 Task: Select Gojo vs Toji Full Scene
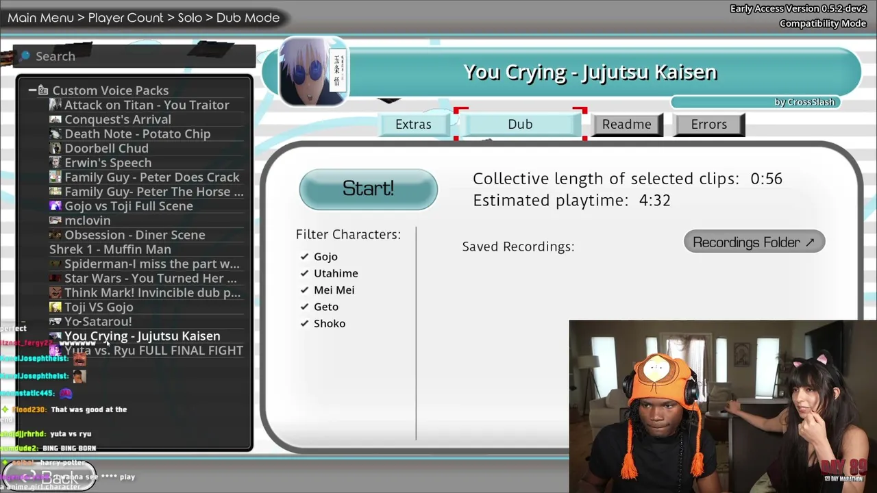pyautogui.click(x=147, y=205)
